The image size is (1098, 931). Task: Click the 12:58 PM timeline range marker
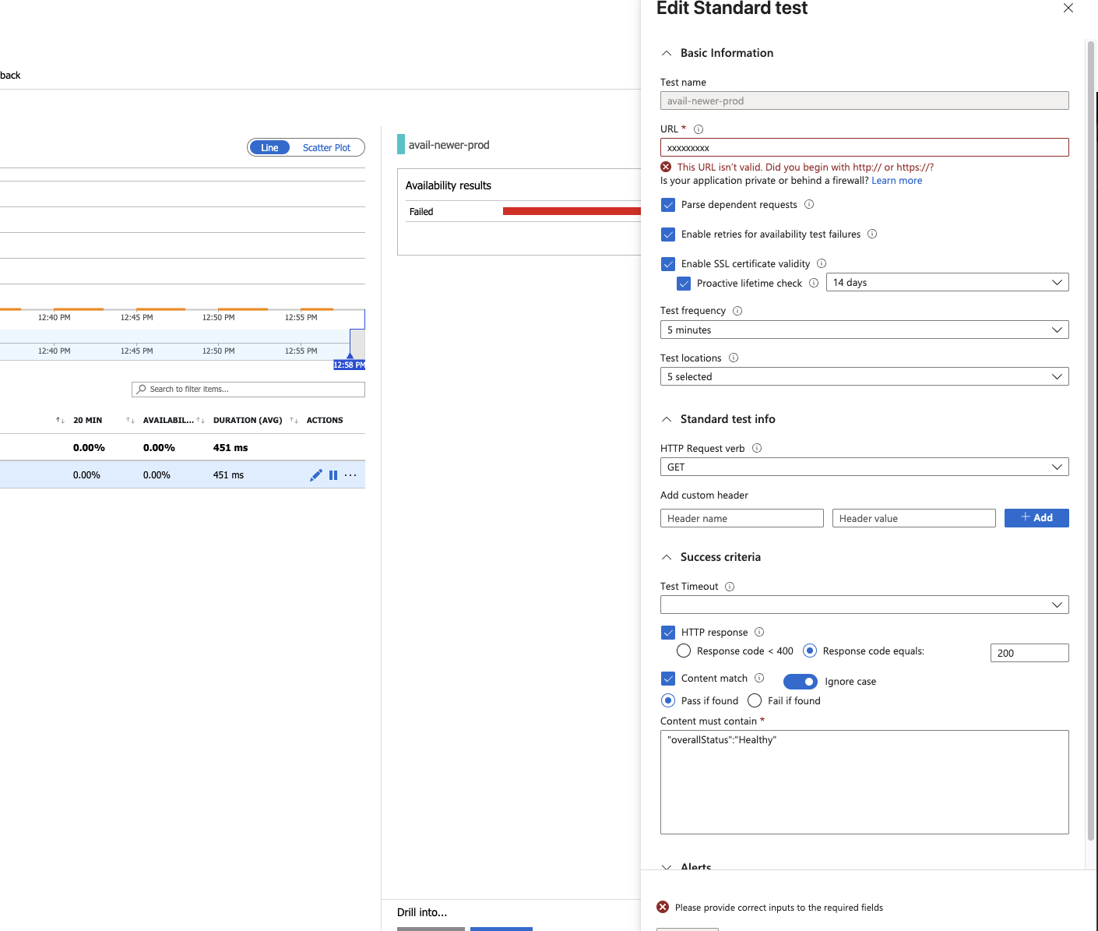(349, 365)
